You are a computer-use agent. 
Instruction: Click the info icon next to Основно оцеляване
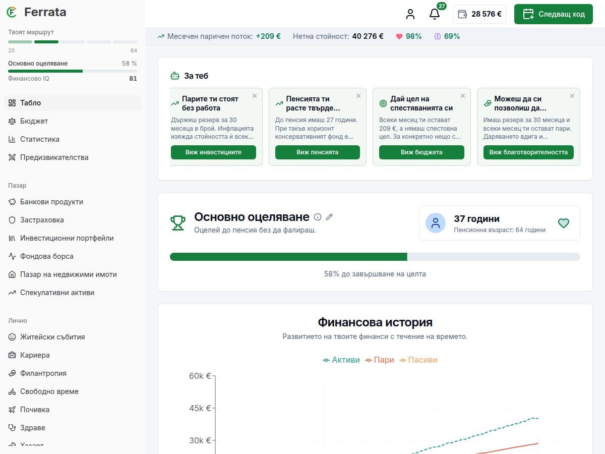click(x=318, y=217)
